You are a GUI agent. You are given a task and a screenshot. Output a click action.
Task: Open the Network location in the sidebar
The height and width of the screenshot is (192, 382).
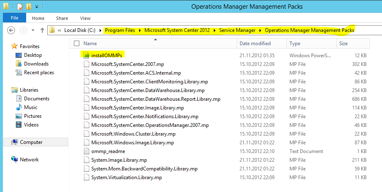tap(29, 160)
